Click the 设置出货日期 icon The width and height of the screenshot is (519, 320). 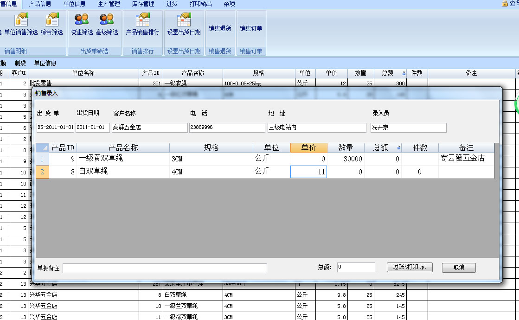[184, 20]
